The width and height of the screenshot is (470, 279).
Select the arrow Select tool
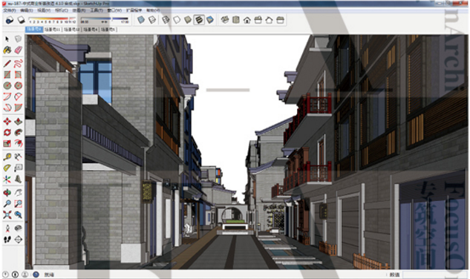7,39
